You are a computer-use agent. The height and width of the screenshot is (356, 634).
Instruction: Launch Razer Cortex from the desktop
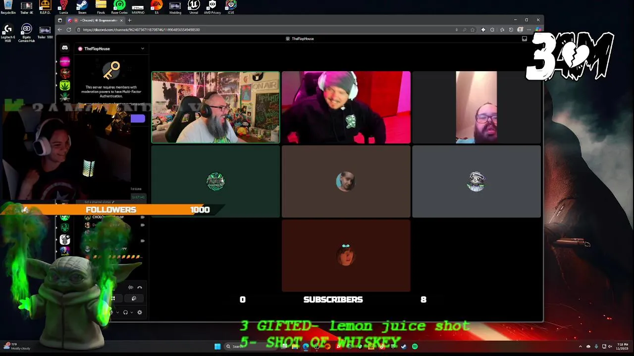pyautogui.click(x=119, y=7)
